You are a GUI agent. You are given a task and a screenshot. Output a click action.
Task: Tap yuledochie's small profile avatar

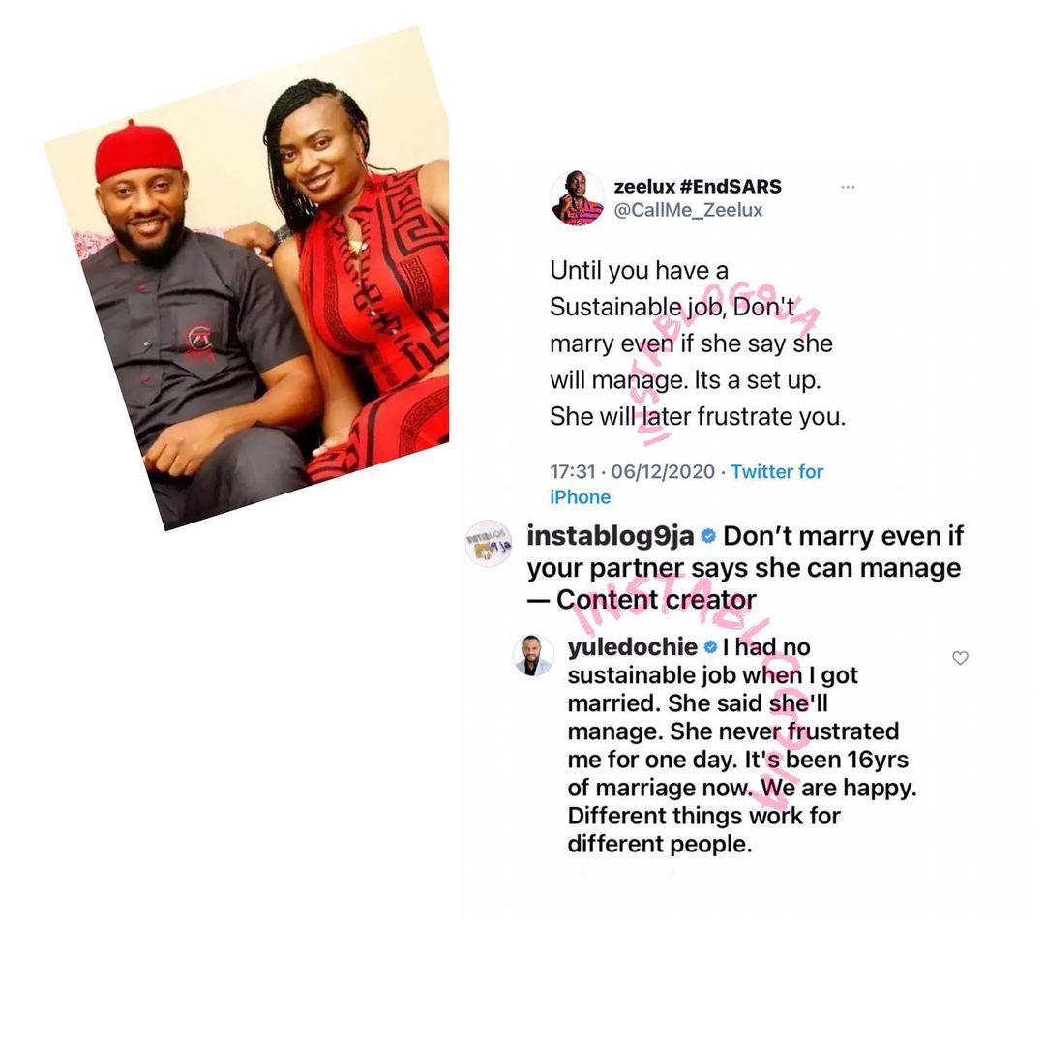[533, 655]
